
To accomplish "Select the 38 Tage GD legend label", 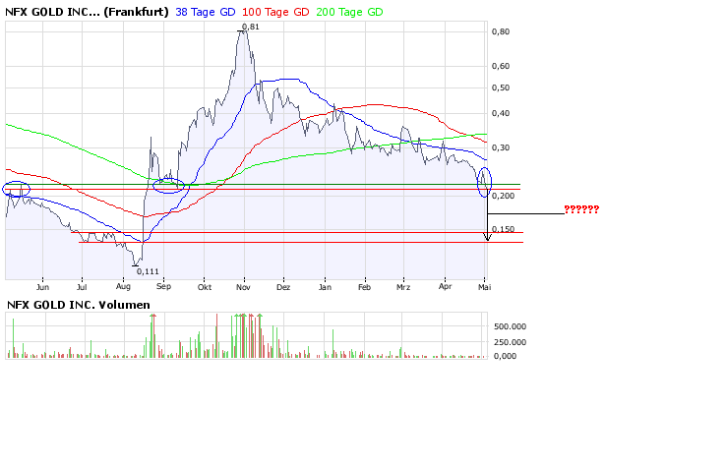I will [x=208, y=12].
